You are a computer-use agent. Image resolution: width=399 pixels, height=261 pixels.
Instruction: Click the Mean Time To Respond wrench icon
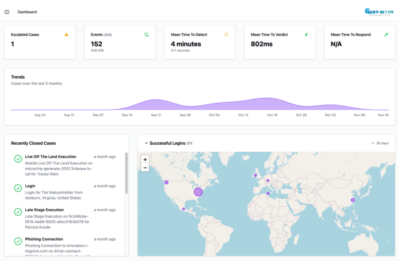click(x=386, y=35)
